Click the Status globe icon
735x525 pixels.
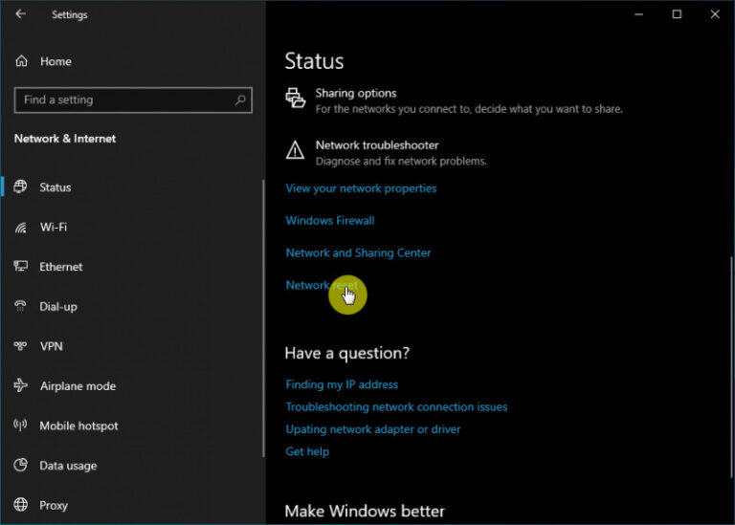(21, 186)
